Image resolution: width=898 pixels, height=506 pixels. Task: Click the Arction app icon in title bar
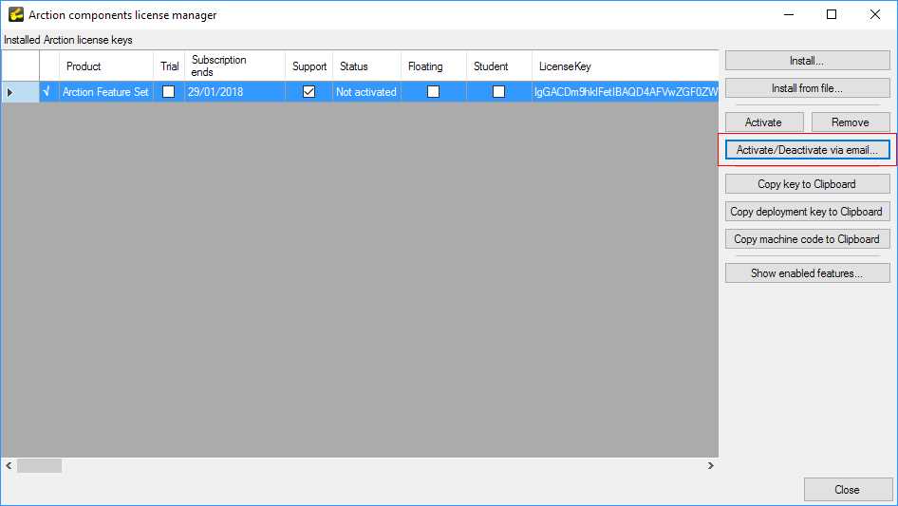(15, 14)
